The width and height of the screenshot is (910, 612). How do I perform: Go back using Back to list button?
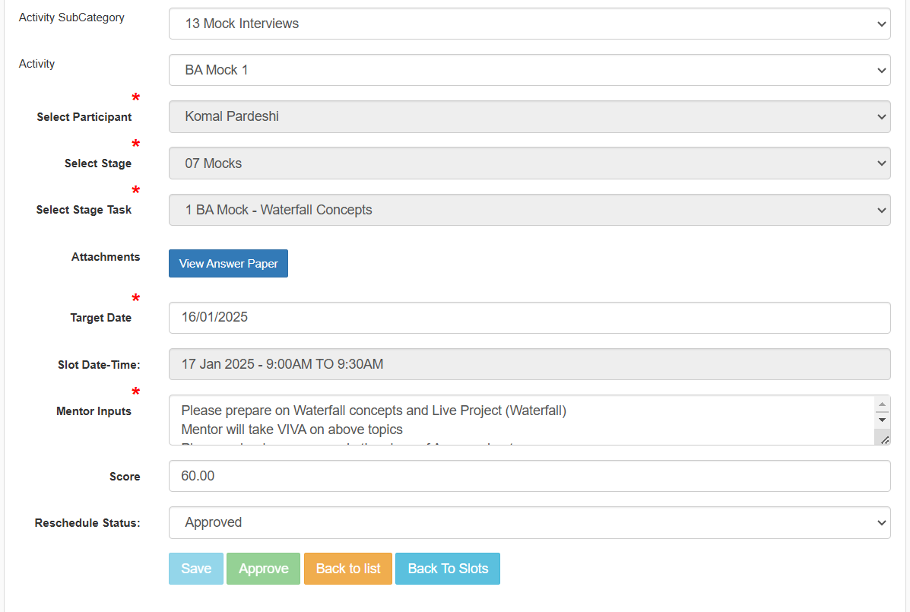tap(348, 569)
